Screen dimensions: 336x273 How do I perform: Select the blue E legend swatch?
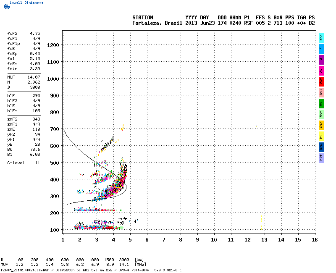(321, 49)
